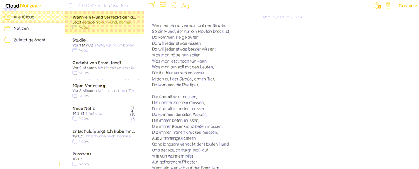Screen dimensions: 419x169
Task: Insert a table into the note
Action: tap(163, 5)
